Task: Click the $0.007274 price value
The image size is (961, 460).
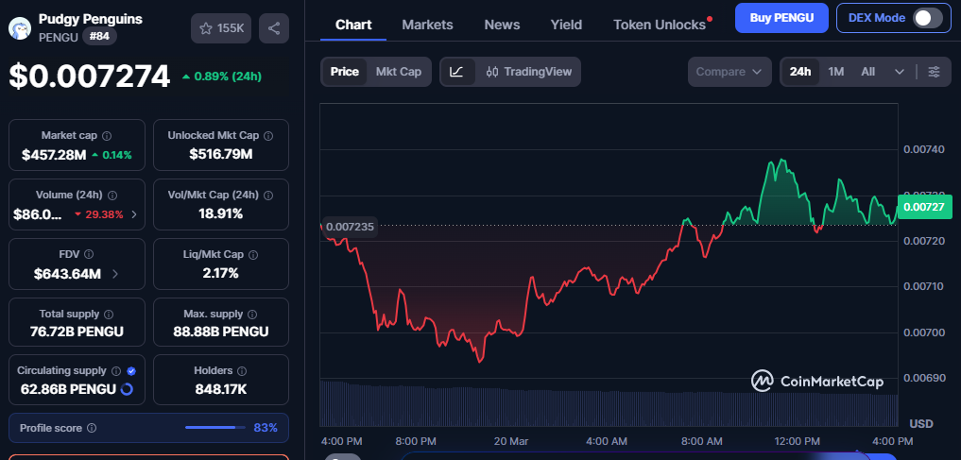Action: click(x=89, y=77)
